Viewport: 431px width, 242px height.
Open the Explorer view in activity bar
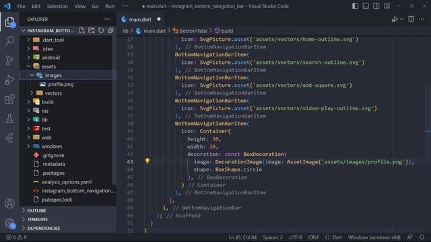coord(9,22)
